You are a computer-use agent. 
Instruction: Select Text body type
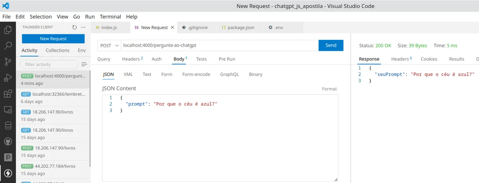click(147, 74)
